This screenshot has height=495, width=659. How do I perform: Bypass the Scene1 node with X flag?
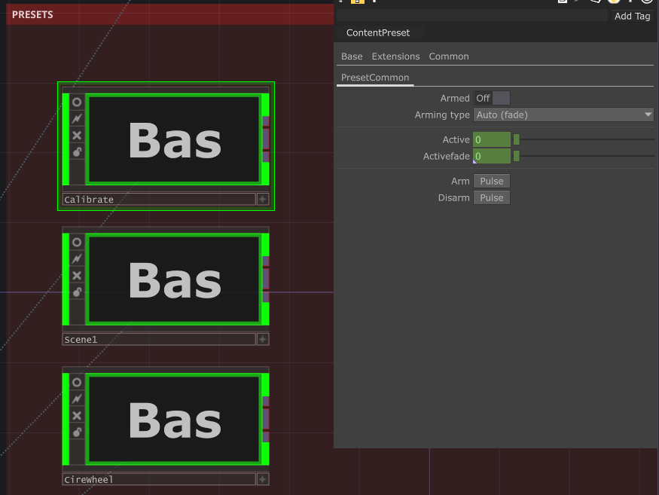click(77, 276)
